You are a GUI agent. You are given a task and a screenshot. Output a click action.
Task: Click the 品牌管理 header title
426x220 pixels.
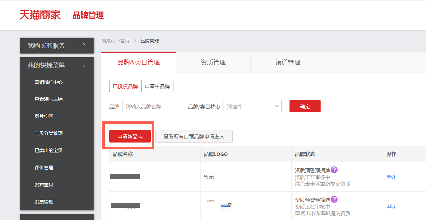(88, 15)
